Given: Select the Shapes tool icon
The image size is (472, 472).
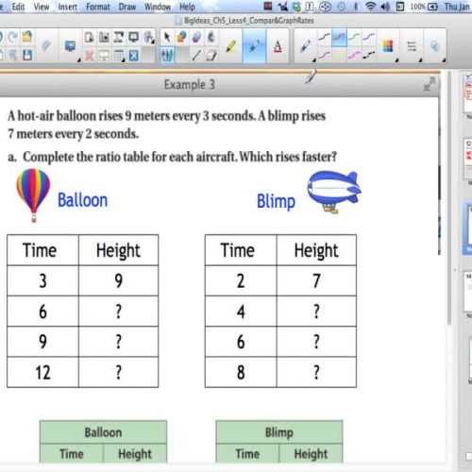Looking at the screenshot, I should pos(181,37).
